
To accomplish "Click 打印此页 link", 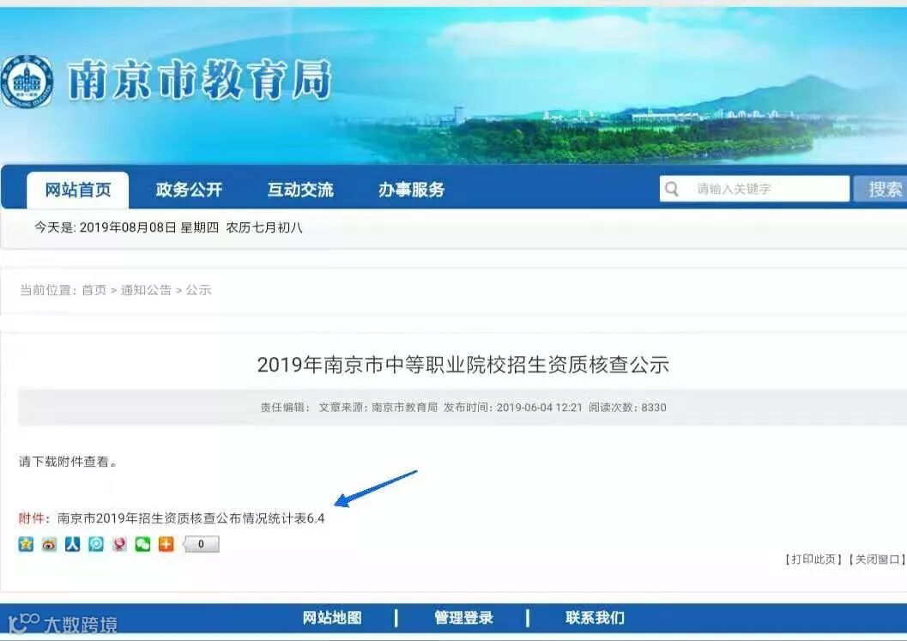I will (813, 559).
